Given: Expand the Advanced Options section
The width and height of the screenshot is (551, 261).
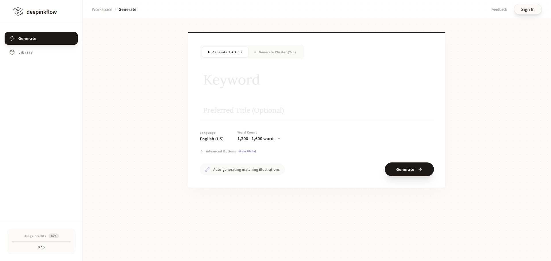Looking at the screenshot, I should click(220, 151).
